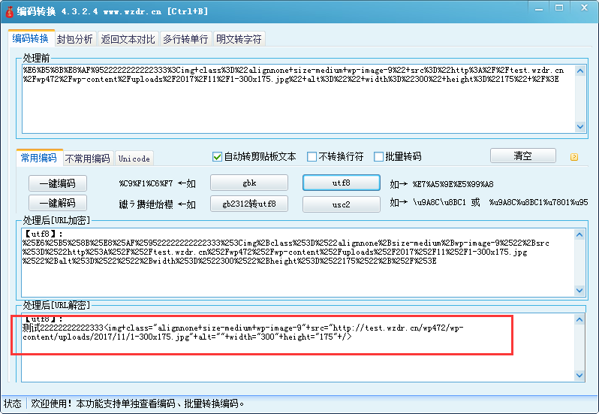The width and height of the screenshot is (599, 414).
Task: Switch to 多行转单行 tab
Action: tap(185, 39)
